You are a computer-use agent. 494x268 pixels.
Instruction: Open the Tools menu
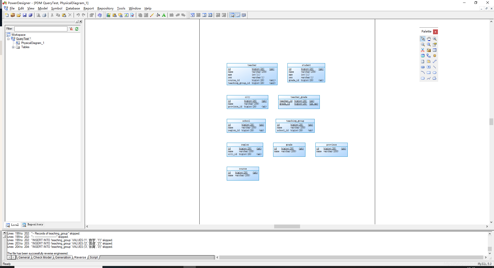(x=121, y=8)
